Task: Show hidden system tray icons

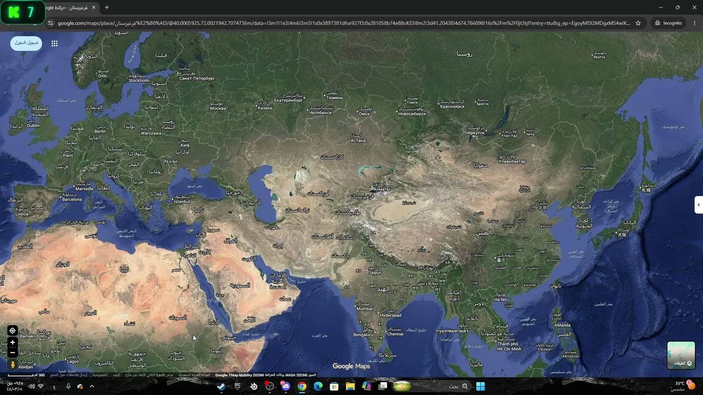Action: point(92,386)
